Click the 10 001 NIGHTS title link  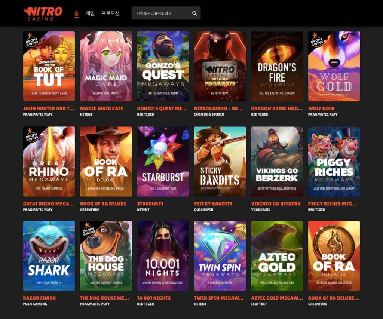[x=154, y=298]
